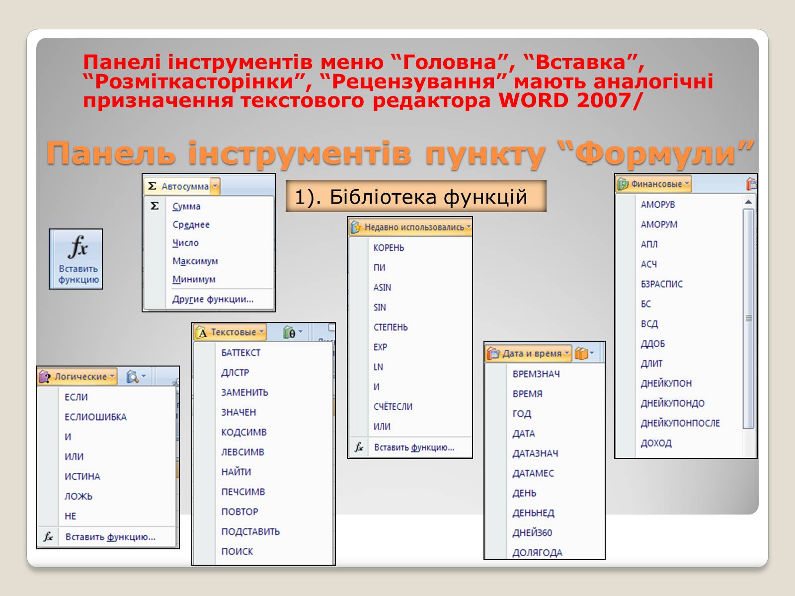Click the Логические book icon

45,376
